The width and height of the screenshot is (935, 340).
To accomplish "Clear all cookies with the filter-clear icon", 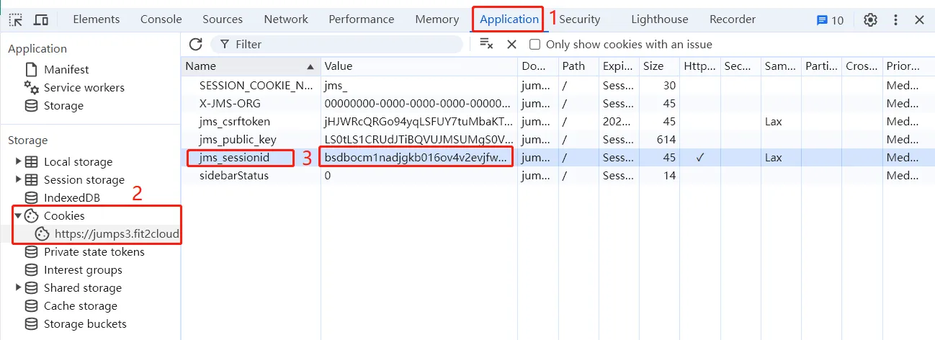I will [486, 44].
